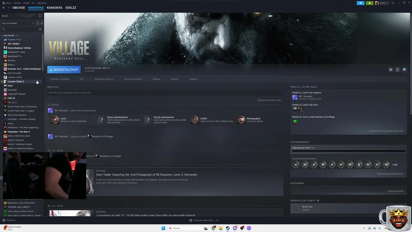Click the library search field
This screenshot has width=412, height=232.
[19, 29]
